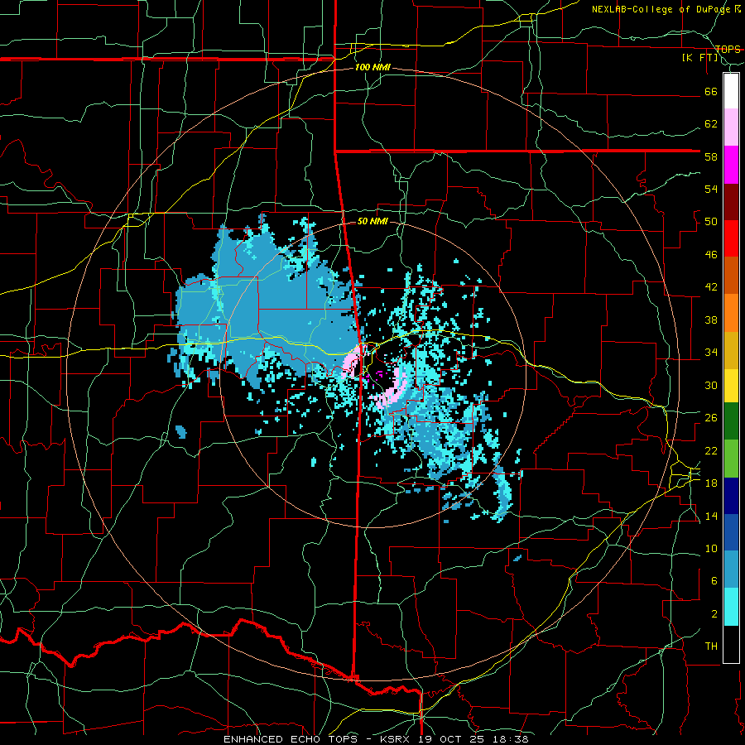Image resolution: width=745 pixels, height=745 pixels.
Task: Click the 30 legend value
Action: pyautogui.click(x=711, y=385)
